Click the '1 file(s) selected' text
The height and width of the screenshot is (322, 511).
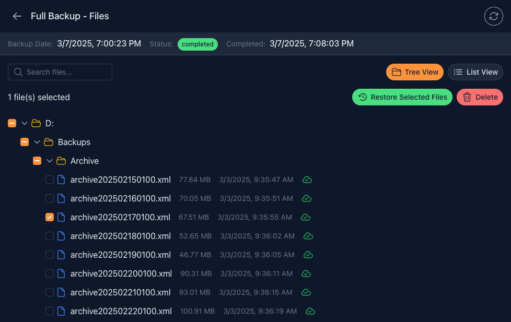click(39, 97)
